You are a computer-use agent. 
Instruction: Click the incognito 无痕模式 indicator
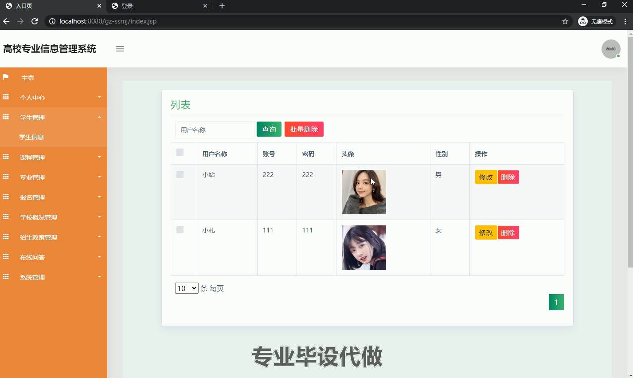coord(596,21)
